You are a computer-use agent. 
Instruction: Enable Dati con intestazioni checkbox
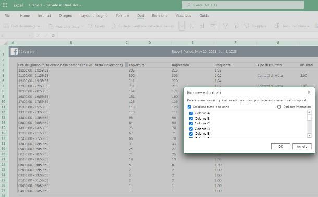[x=279, y=107]
